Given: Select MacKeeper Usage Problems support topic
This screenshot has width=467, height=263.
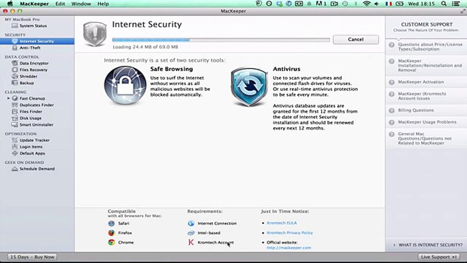Looking at the screenshot, I should coord(426,122).
